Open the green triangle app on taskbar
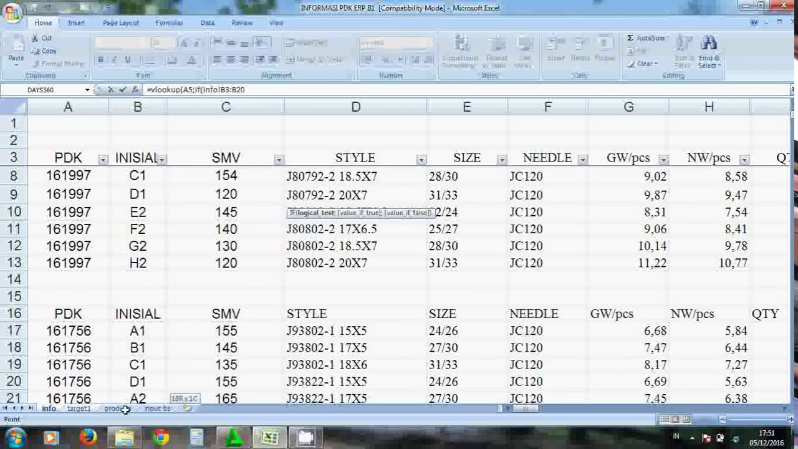 (234, 437)
